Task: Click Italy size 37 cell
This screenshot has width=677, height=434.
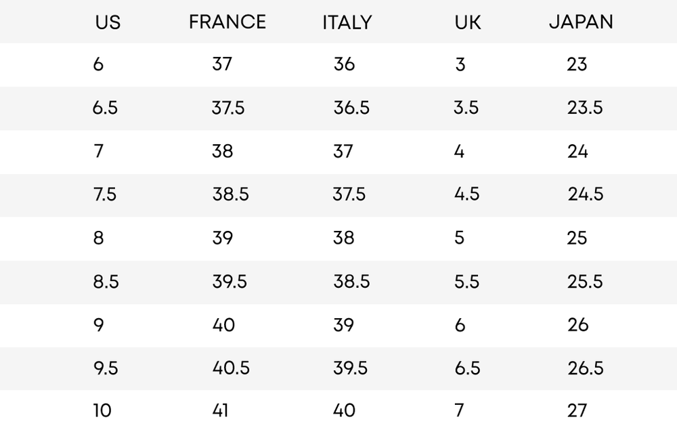Action: tap(343, 152)
